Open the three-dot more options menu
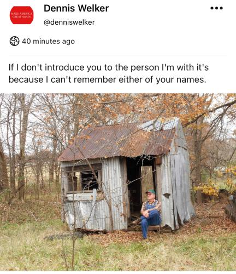 coord(216,8)
